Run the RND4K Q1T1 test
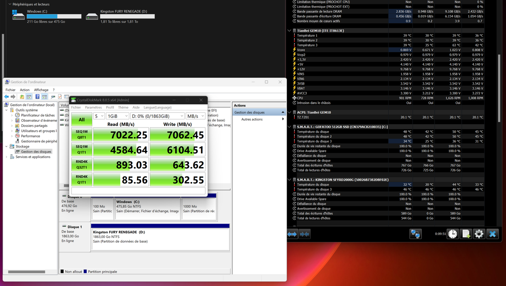This screenshot has width=506, height=286. point(81,179)
